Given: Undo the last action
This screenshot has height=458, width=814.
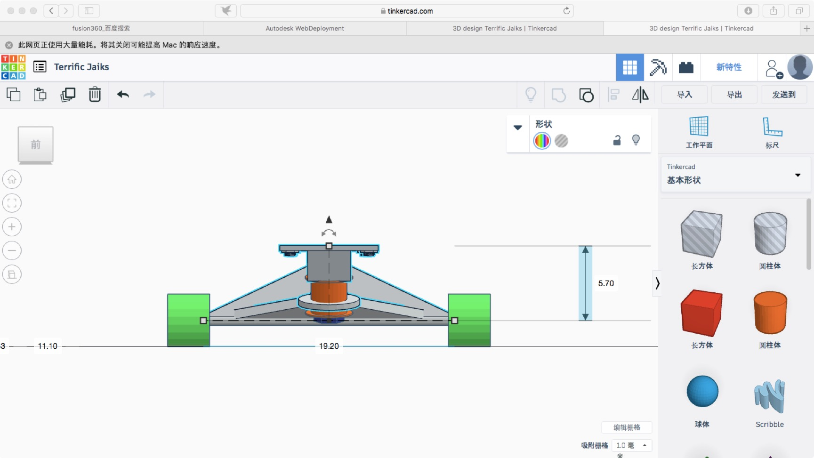Looking at the screenshot, I should pyautogui.click(x=123, y=95).
